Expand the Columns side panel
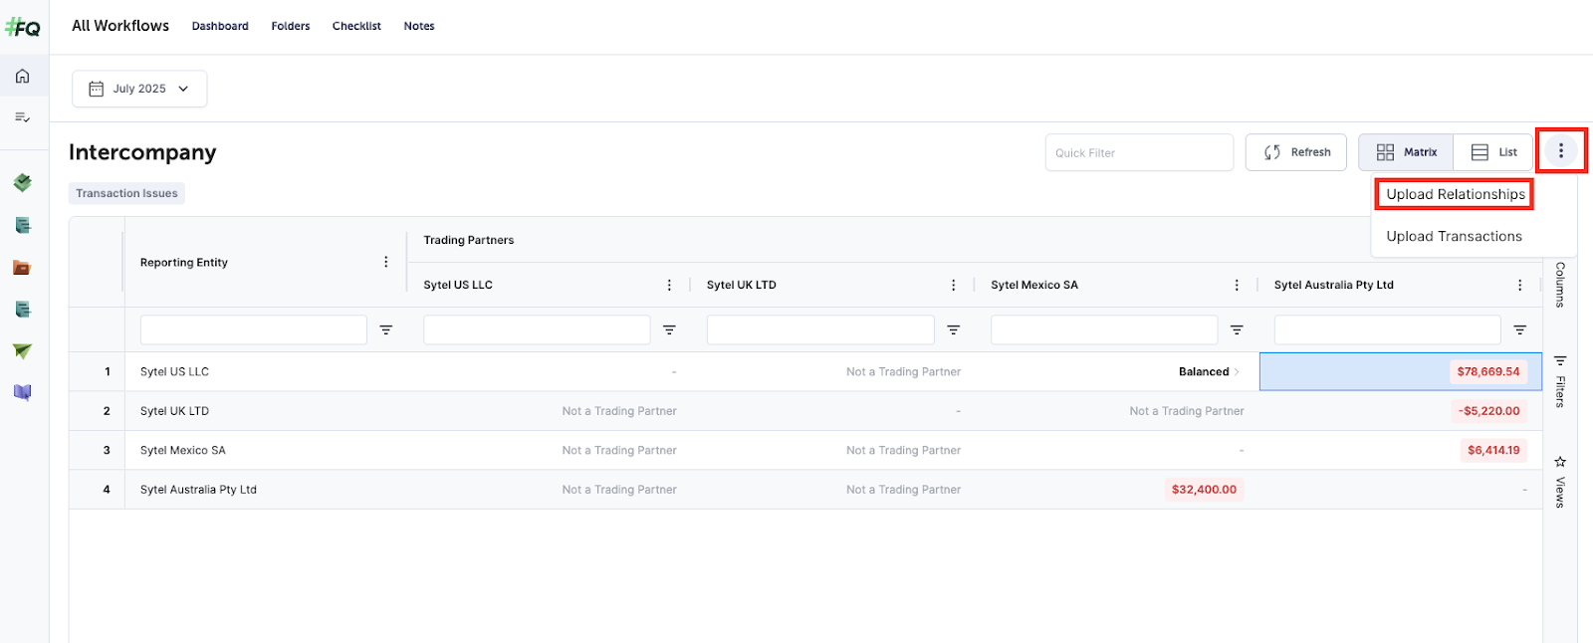Image resolution: width=1593 pixels, height=643 pixels. (1560, 285)
